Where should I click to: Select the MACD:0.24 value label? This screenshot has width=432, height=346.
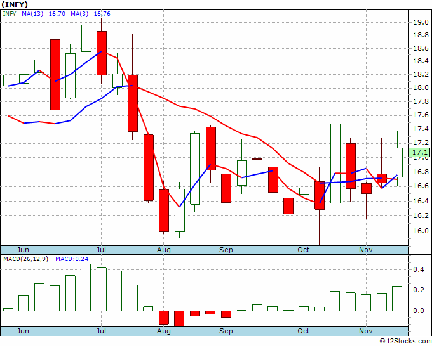click(x=72, y=259)
